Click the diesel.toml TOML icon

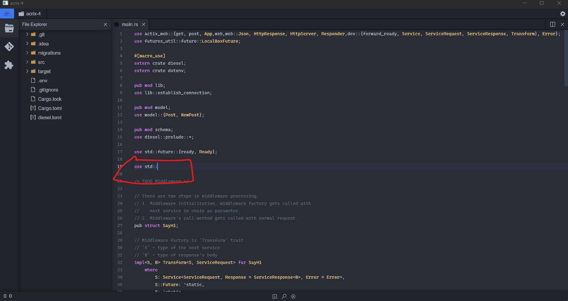click(x=33, y=117)
